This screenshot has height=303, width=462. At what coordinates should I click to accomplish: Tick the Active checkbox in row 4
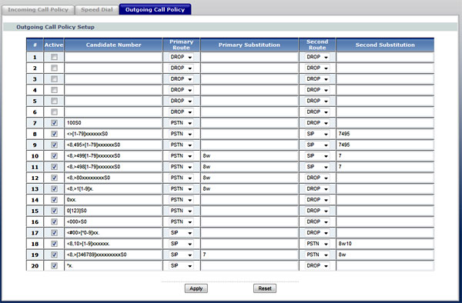[54, 90]
